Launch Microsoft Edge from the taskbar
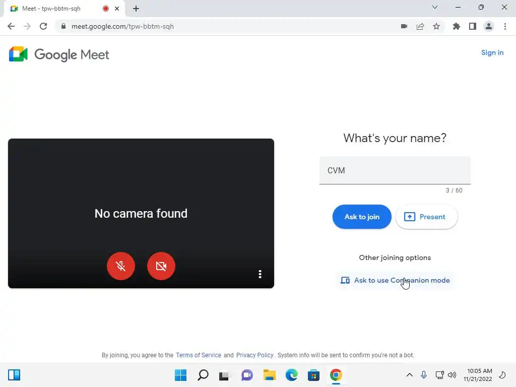The image size is (516, 387). point(292,375)
